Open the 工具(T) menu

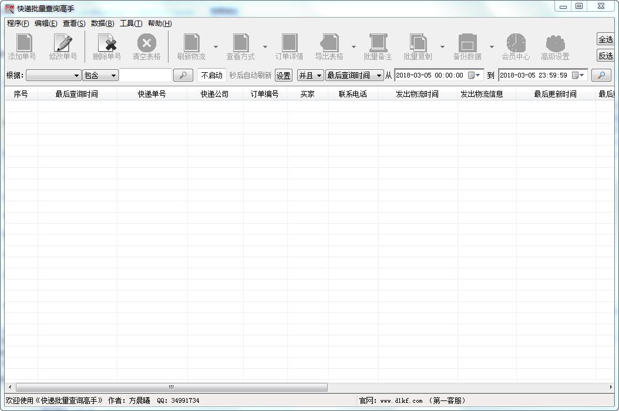pyautogui.click(x=131, y=23)
